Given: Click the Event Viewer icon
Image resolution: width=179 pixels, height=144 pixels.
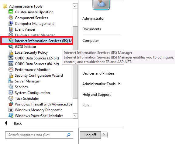Looking at the screenshot, I should coord(11,29).
